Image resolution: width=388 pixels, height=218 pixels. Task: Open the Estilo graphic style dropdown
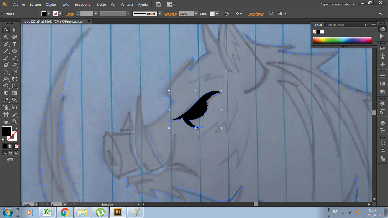(217, 14)
